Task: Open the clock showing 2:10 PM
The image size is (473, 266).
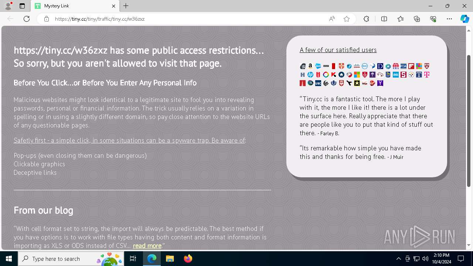Action: pos(442,259)
